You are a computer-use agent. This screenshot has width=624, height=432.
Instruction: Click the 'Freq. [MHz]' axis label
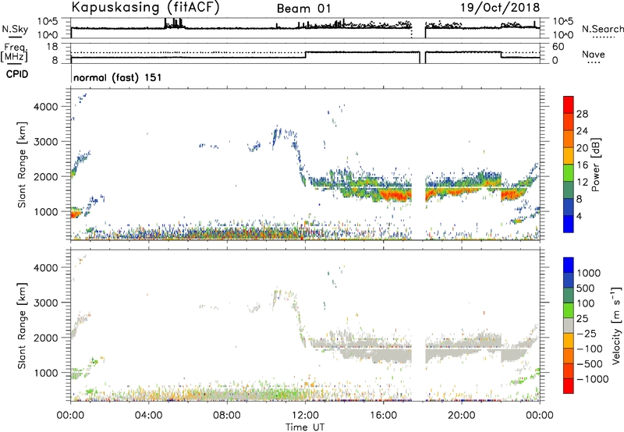click(14, 53)
